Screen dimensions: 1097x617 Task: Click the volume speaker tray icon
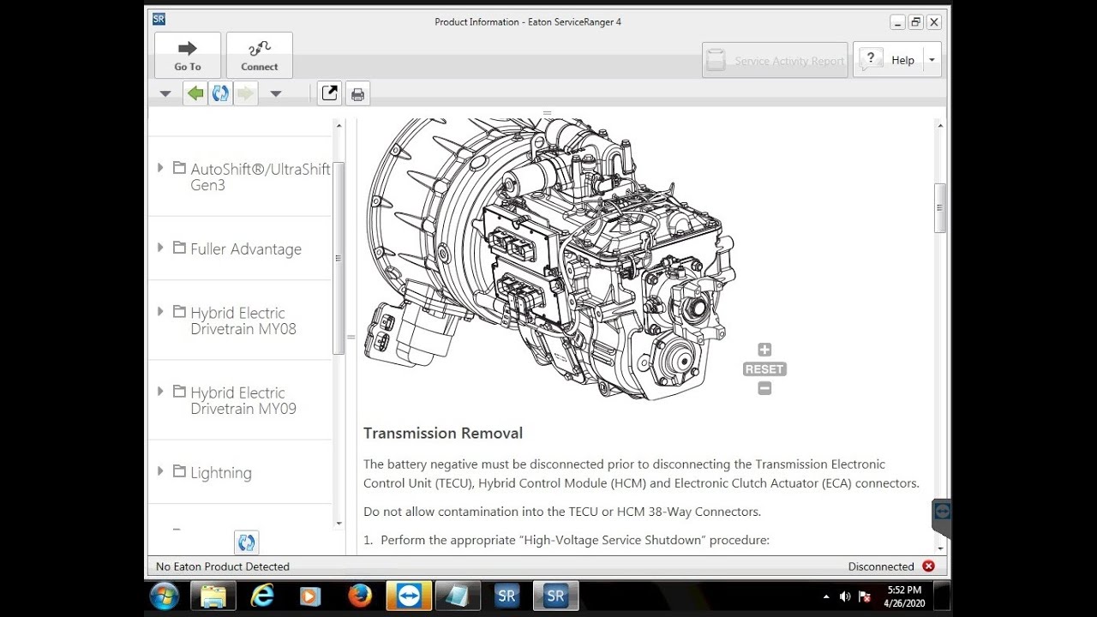point(845,596)
